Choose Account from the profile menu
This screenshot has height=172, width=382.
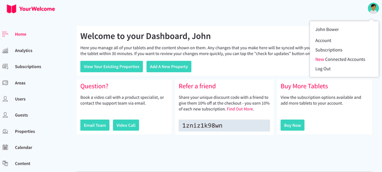[x=323, y=41]
